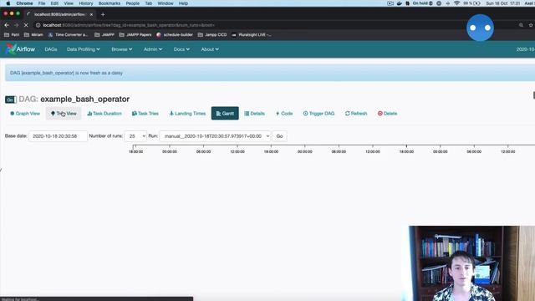Expand the Browse menu

pos(121,49)
